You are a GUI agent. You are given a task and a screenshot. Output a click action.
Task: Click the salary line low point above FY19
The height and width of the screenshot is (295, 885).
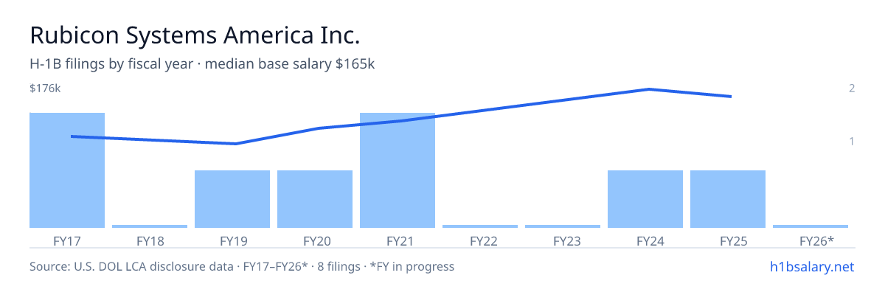[235, 144]
